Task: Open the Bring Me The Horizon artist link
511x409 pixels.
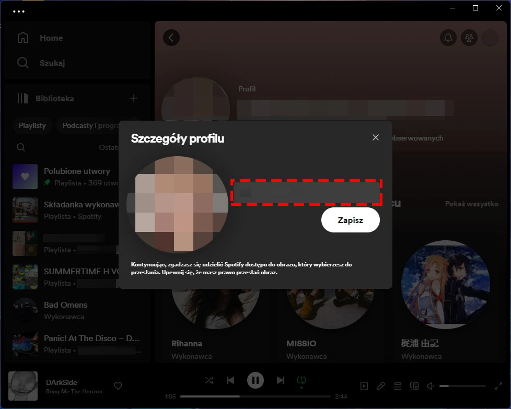Action: click(x=74, y=391)
